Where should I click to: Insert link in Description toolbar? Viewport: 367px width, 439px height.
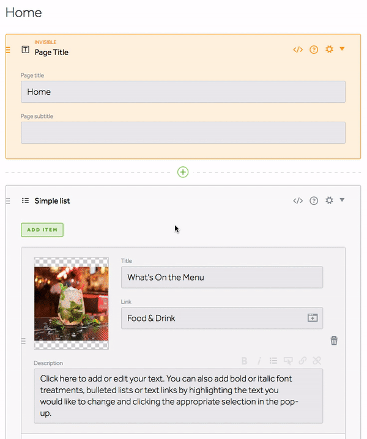tap(303, 361)
